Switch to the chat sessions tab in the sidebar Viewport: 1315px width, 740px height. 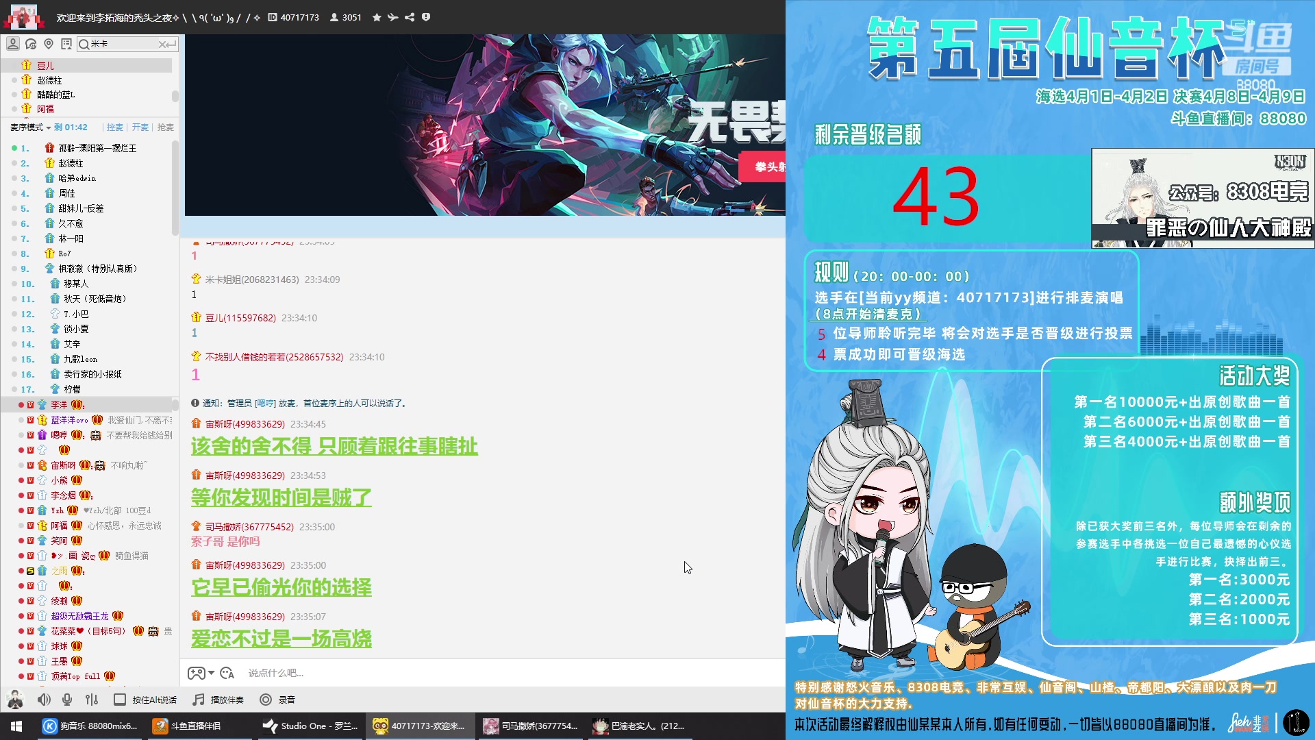tap(29, 43)
